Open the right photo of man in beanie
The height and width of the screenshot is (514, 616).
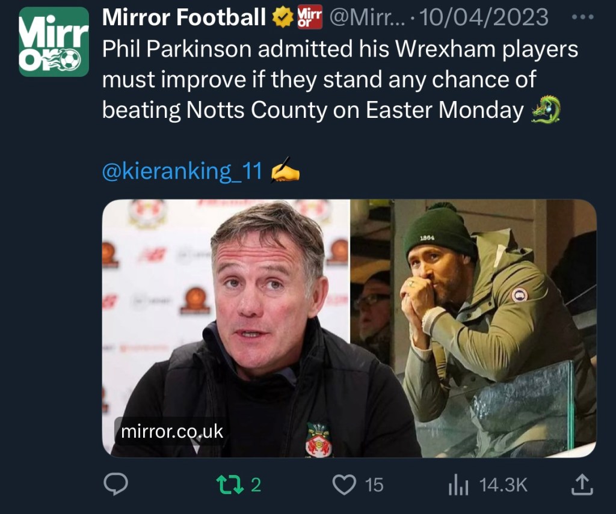click(x=474, y=325)
